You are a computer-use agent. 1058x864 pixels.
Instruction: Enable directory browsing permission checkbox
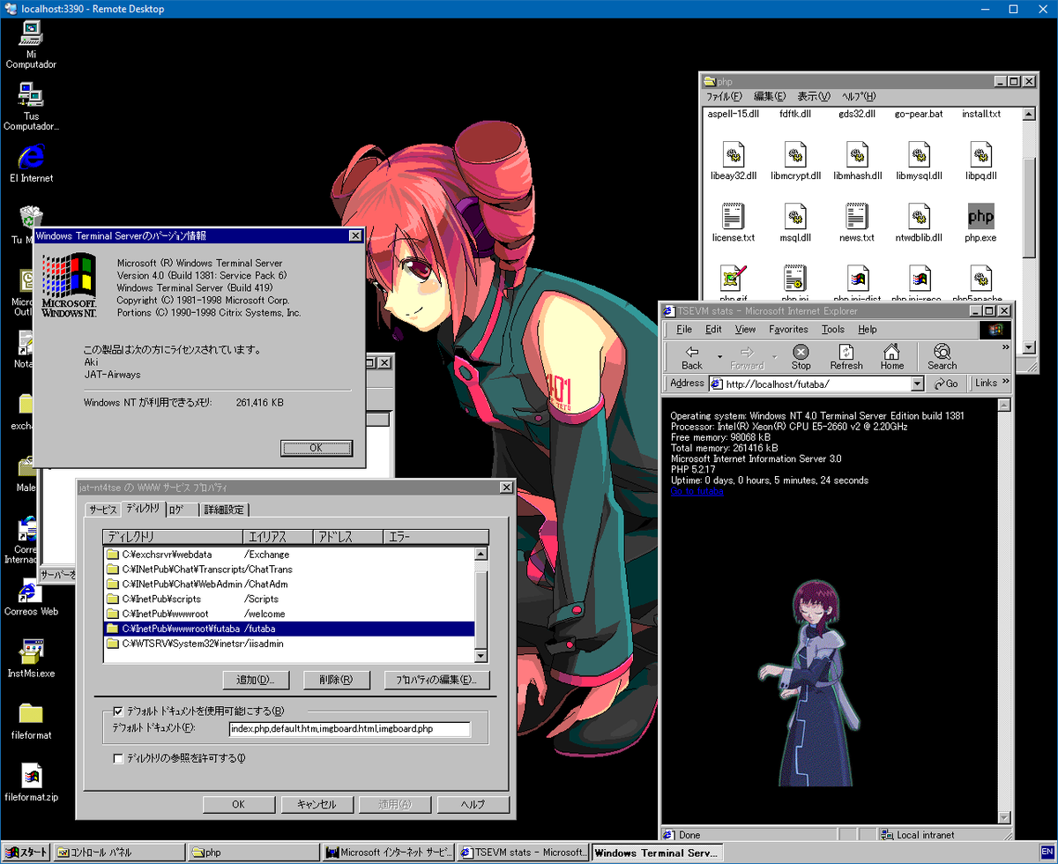tap(118, 757)
